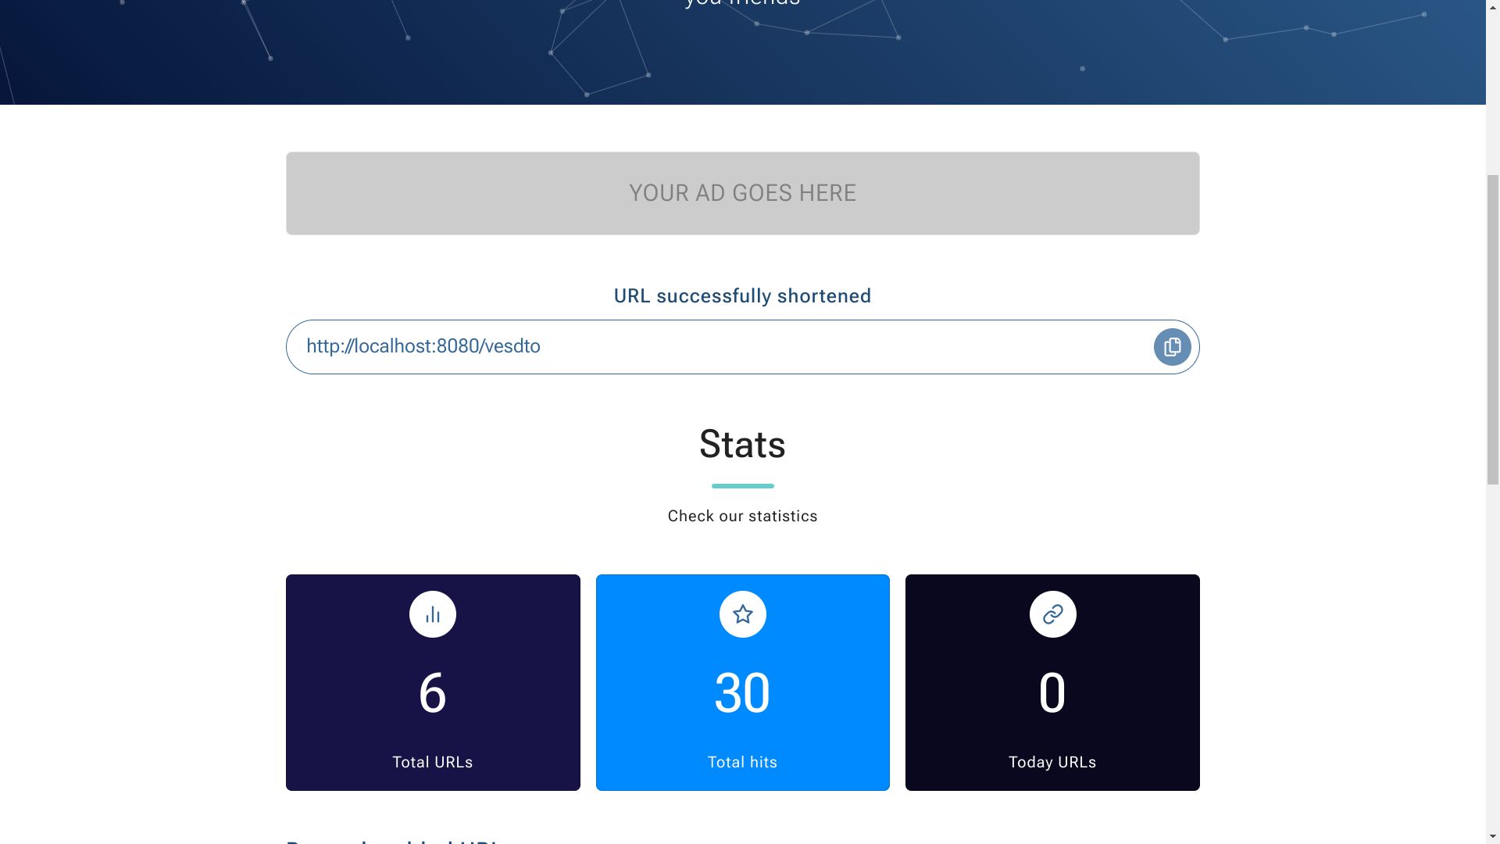Click the 'YOUR AD GOES HERE' banner
The width and height of the screenshot is (1500, 844).
(x=742, y=193)
